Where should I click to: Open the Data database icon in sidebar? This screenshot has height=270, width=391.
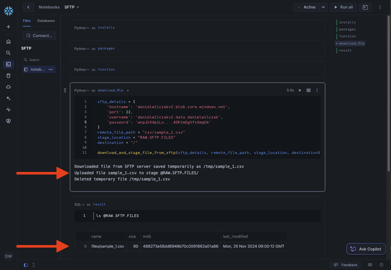(8, 76)
